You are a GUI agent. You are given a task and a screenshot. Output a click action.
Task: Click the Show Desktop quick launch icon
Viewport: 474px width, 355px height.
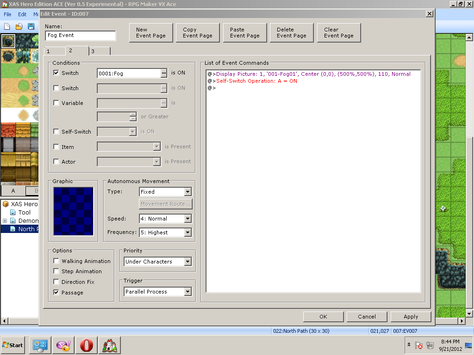40,345
